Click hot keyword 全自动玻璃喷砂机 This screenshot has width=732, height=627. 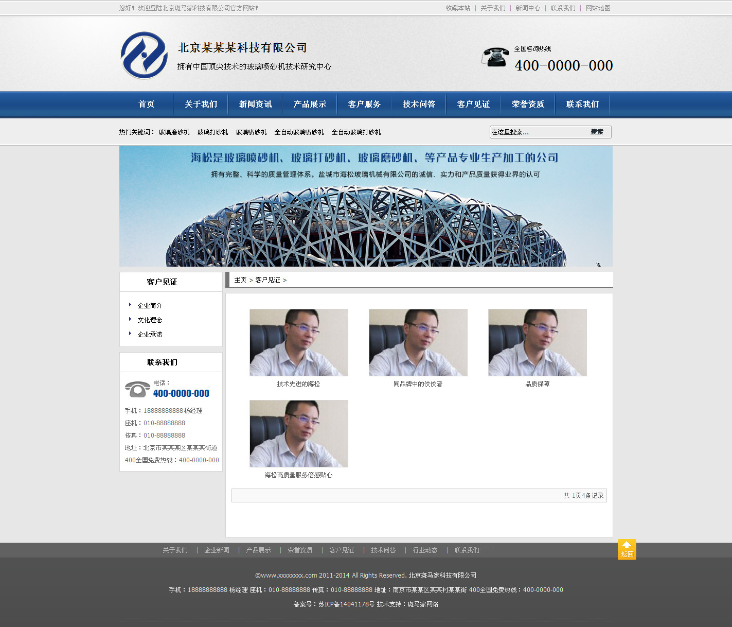pos(299,132)
